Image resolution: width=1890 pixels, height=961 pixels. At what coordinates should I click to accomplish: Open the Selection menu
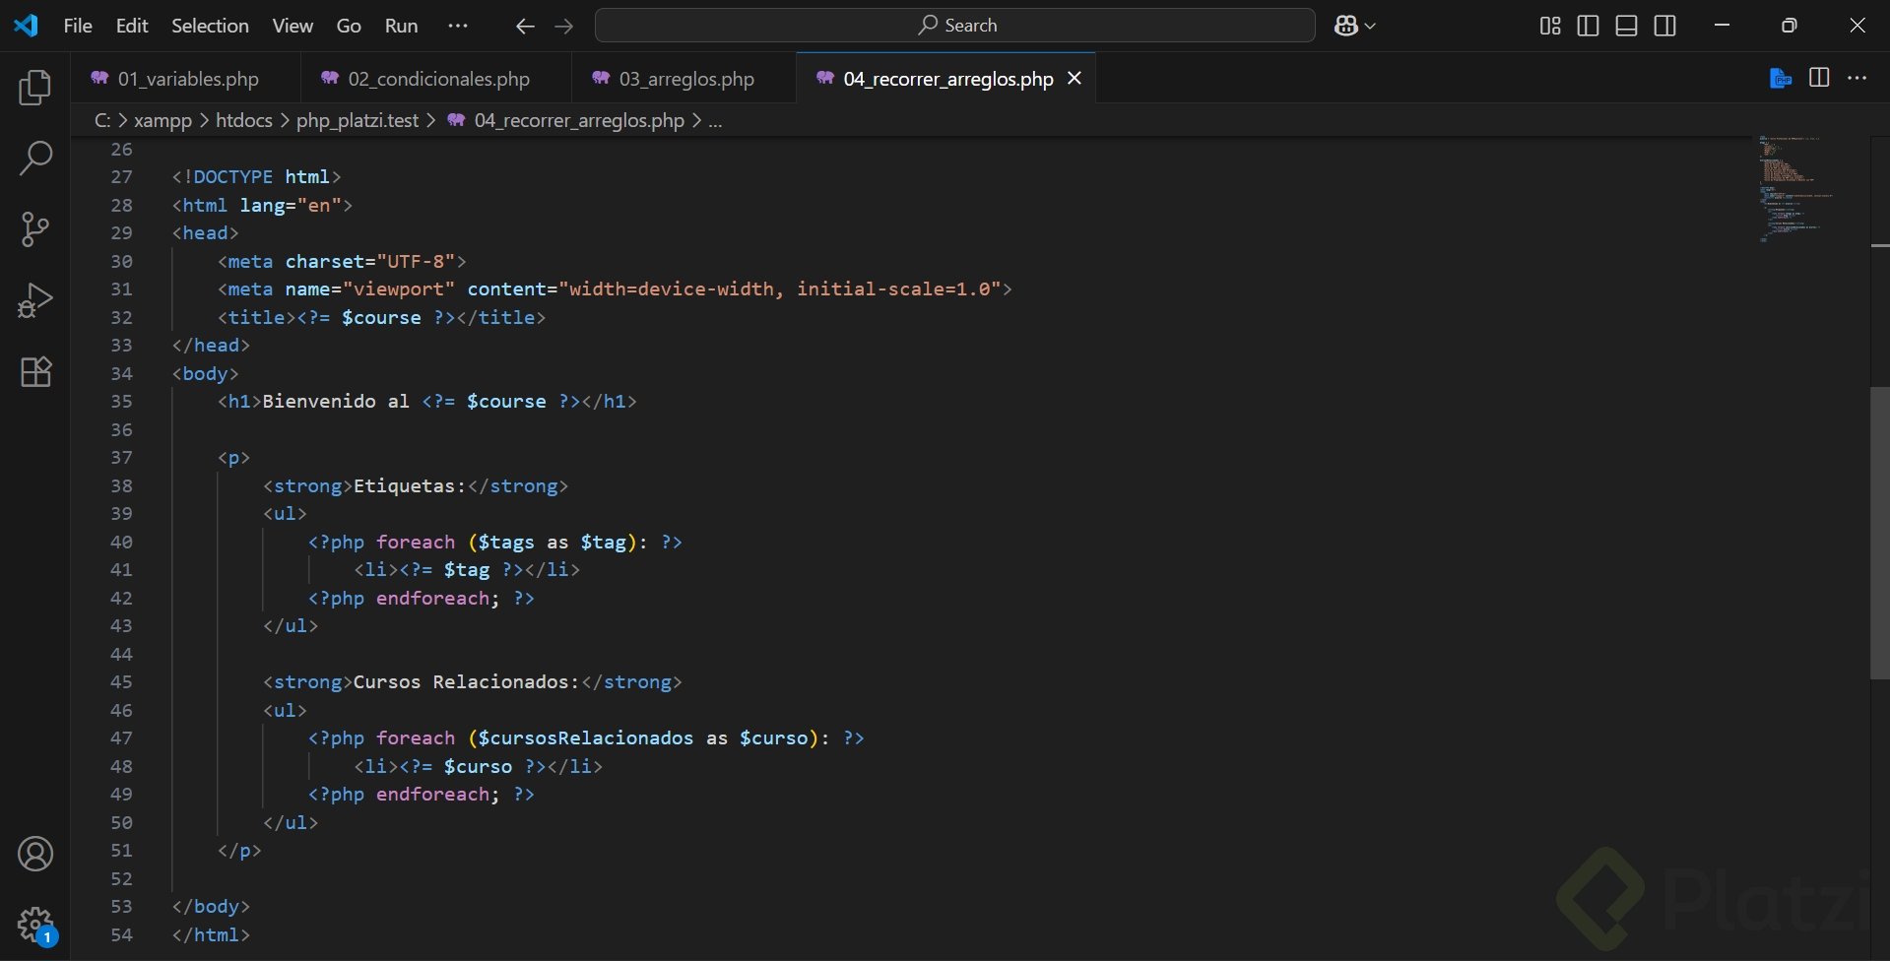pyautogui.click(x=210, y=26)
